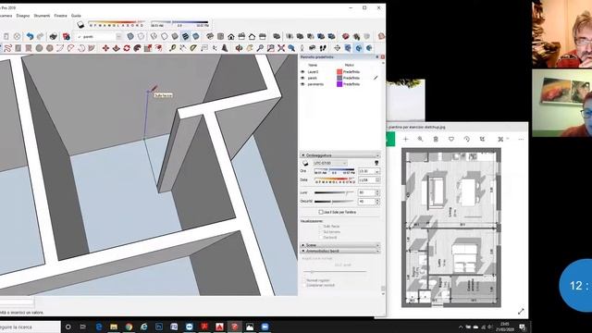Click the heart favorite icon in Photos viewer
The height and width of the screenshot is (333, 592).
point(451,139)
